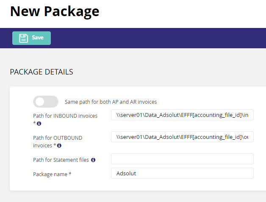Screen dimensions: 266x202
Task: Click the New Package page title
Action: coord(55,11)
